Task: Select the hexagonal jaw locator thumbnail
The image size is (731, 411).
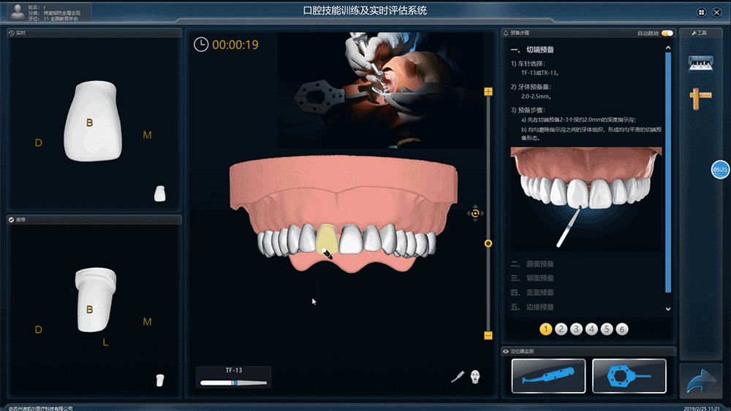Action: click(629, 376)
